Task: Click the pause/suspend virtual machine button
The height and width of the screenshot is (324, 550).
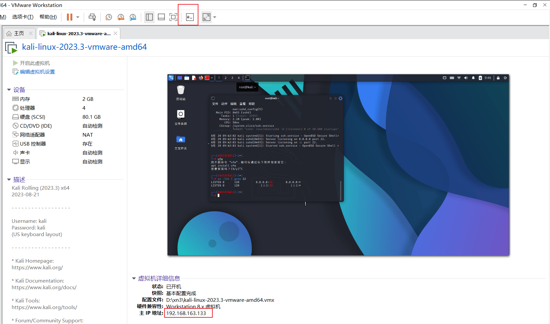Action: (x=69, y=17)
